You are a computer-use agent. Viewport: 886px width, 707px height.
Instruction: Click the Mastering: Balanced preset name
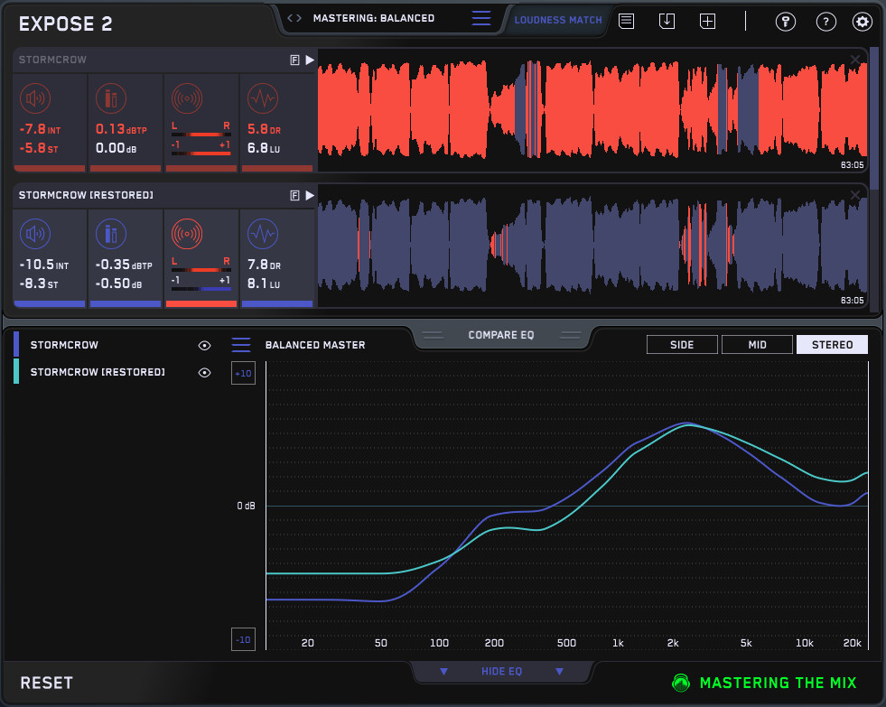click(374, 18)
